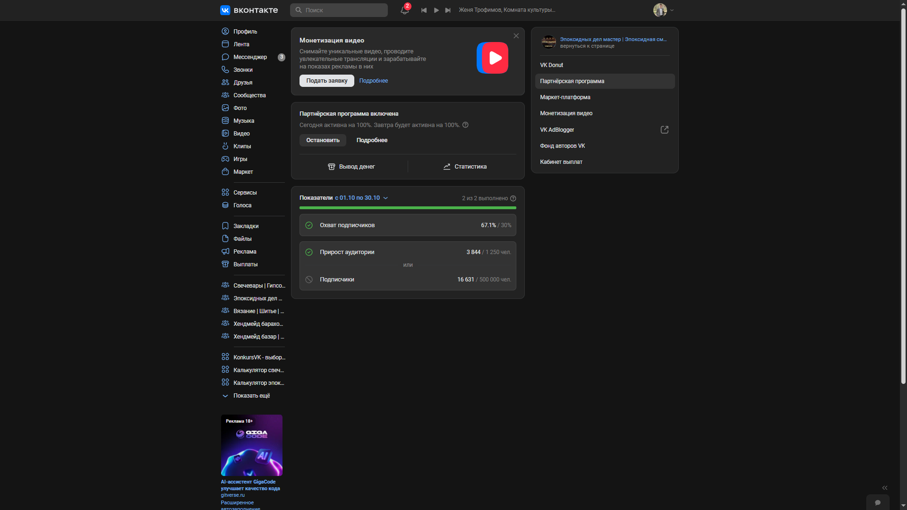Click 'Остановить' to stop partner program
This screenshot has height=510, width=907.
click(x=323, y=140)
